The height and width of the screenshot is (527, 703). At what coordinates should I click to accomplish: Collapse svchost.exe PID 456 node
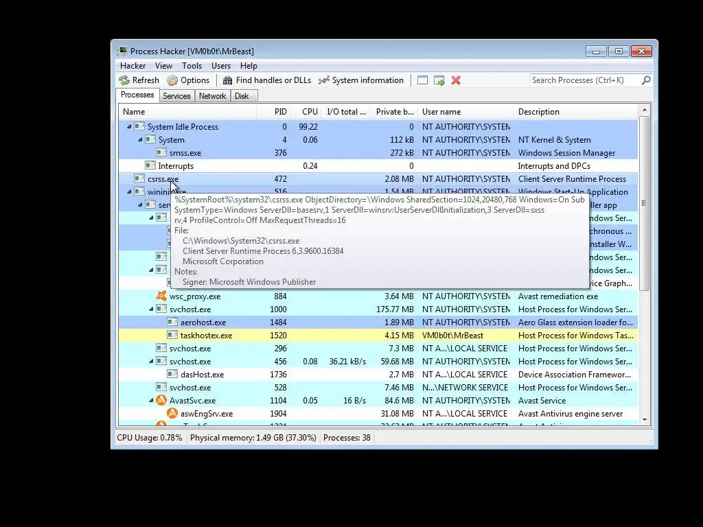point(151,361)
